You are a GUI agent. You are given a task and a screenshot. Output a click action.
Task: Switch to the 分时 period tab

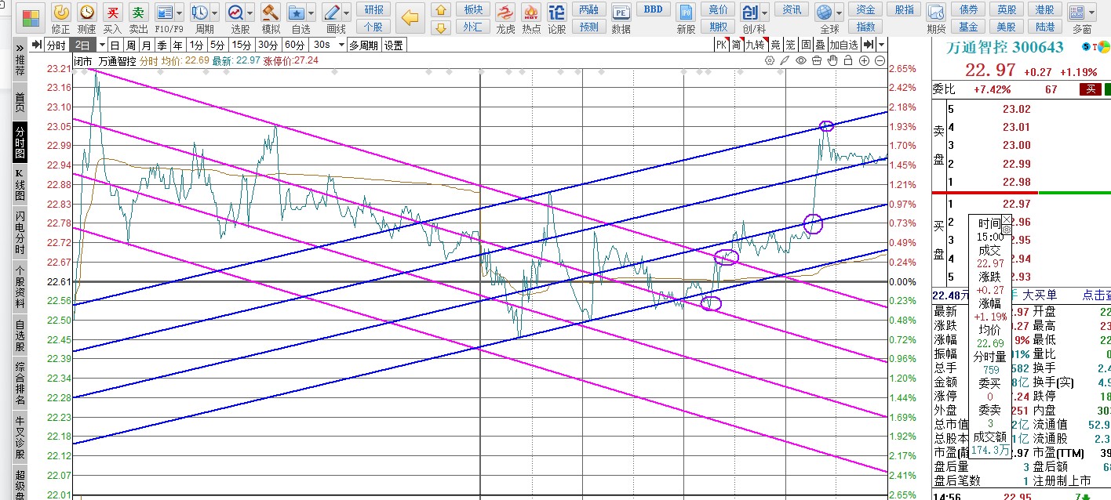tap(56, 45)
